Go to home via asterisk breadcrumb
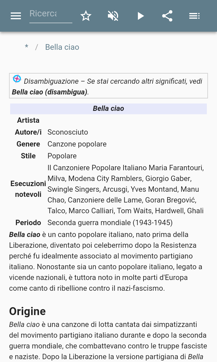The image size is (217, 362). 27,47
